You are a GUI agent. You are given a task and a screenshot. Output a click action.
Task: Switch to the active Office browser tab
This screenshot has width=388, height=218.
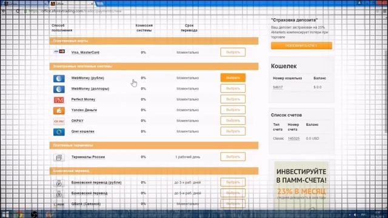click(x=72, y=4)
